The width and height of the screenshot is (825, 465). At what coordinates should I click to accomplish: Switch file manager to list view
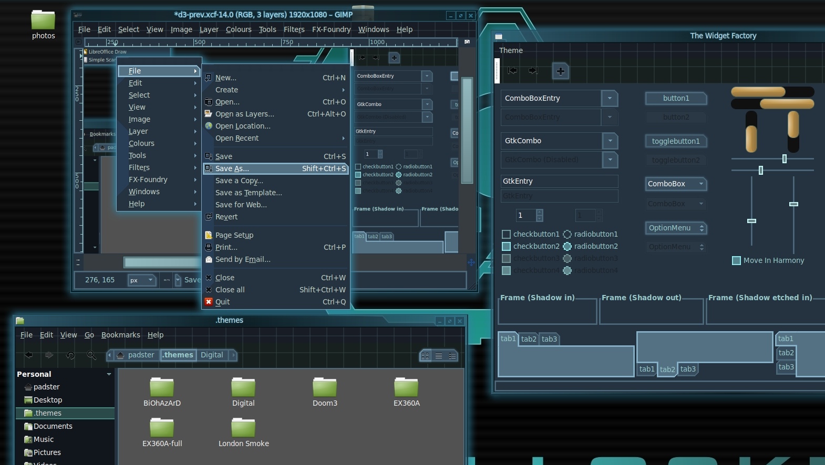point(438,356)
